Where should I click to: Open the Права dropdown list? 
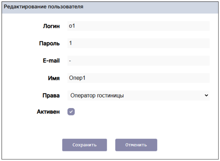[138, 95]
